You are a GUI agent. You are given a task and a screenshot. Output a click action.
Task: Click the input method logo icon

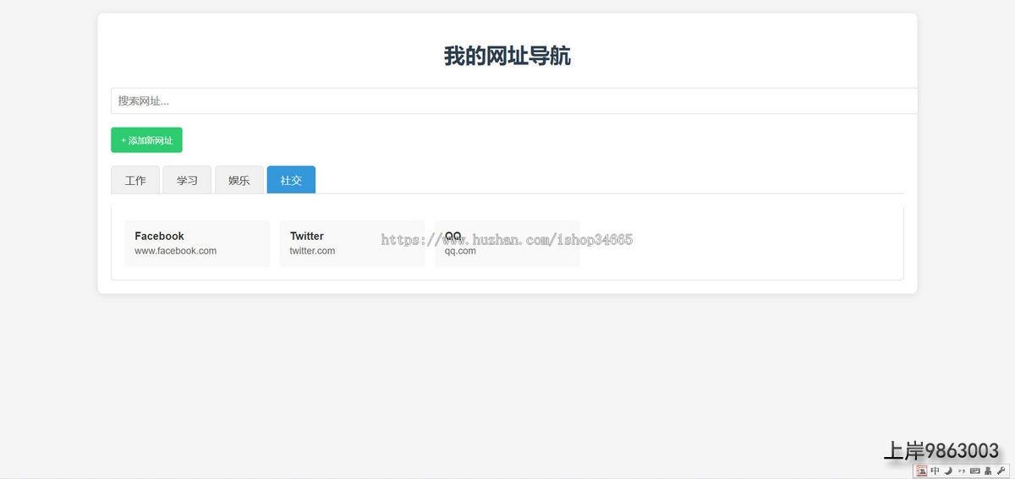click(x=922, y=471)
